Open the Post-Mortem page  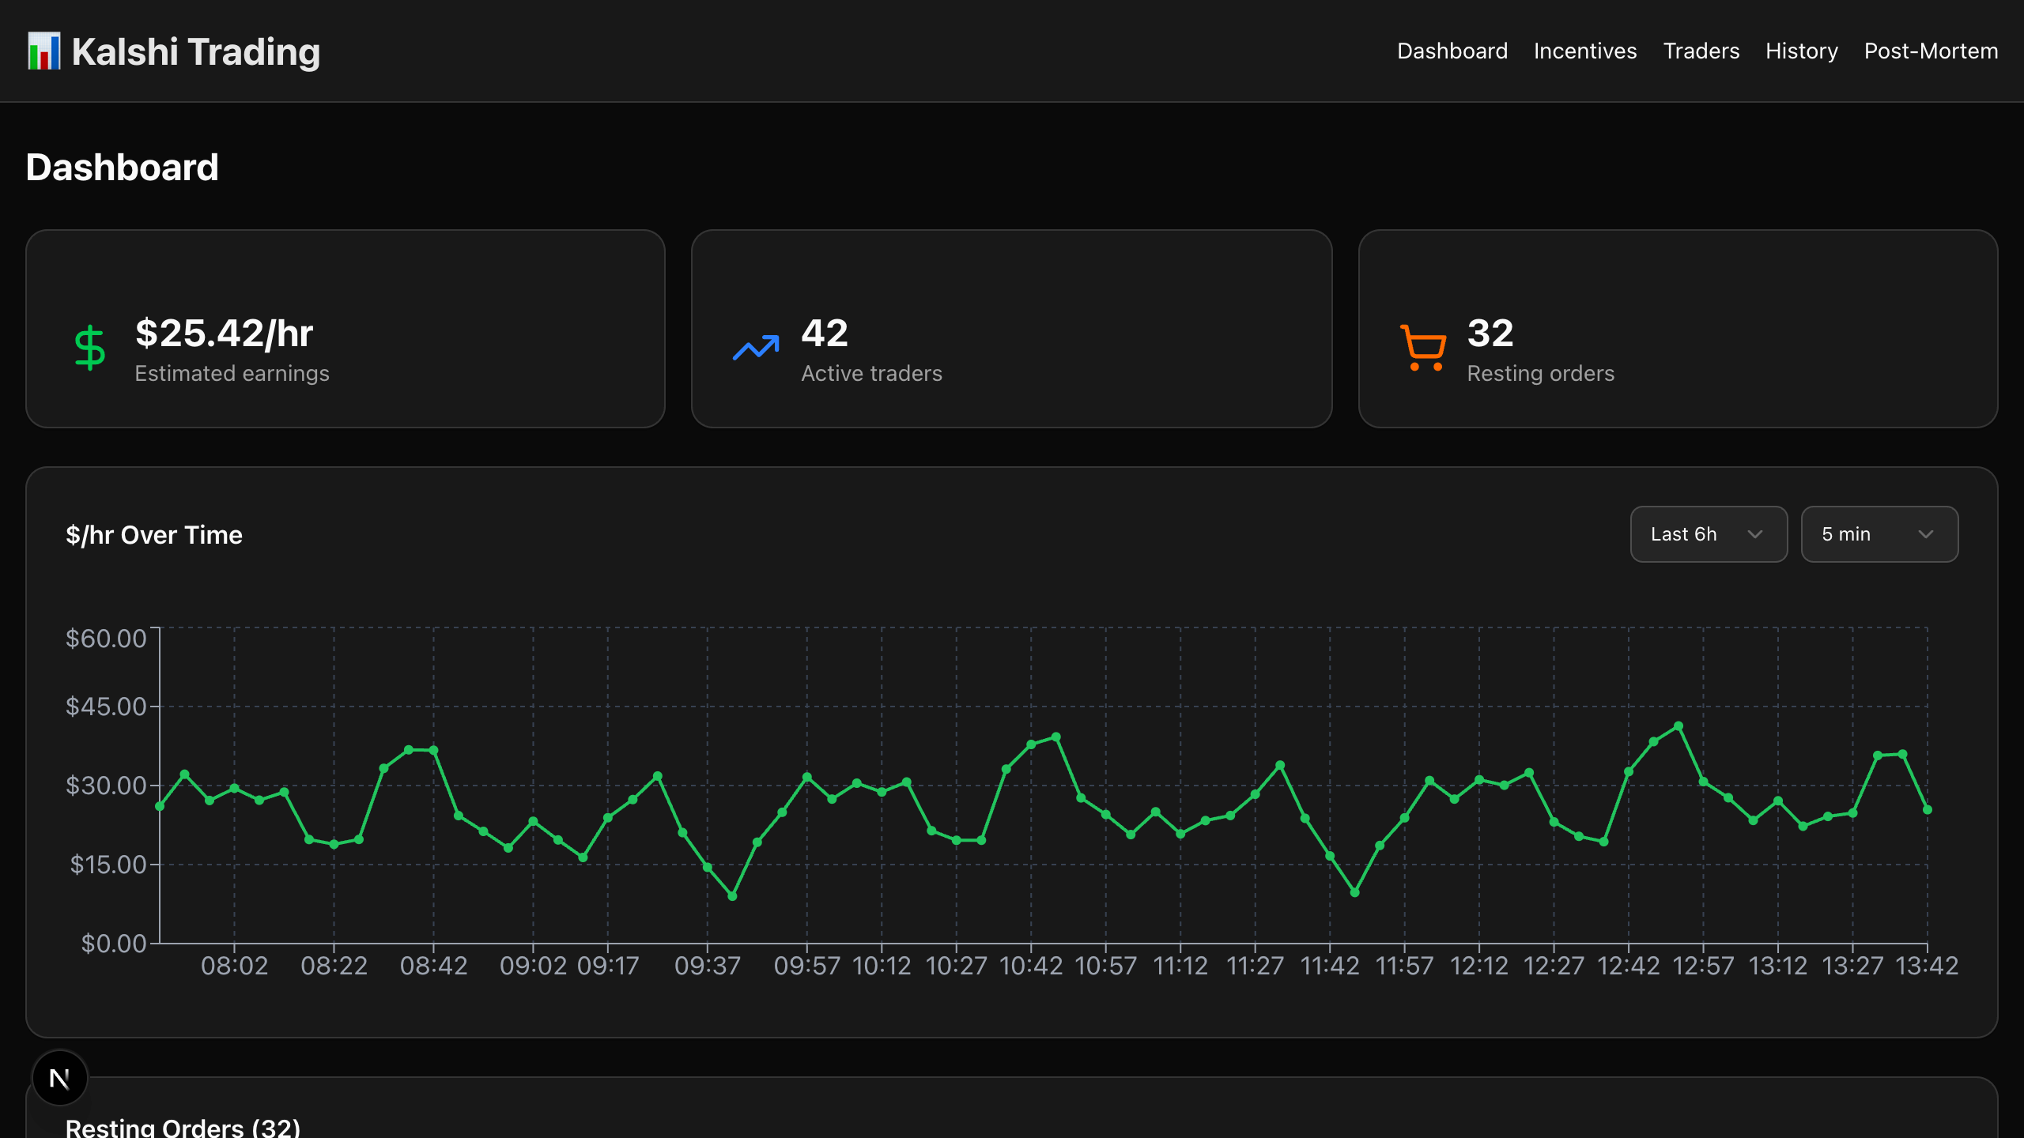pos(1930,51)
